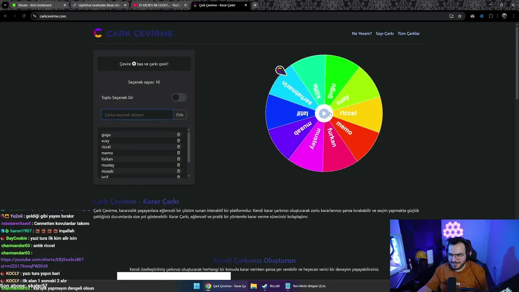Viewport: 519px width, 292px height.
Task: Click the options list scroll down arrow
Action: (189, 176)
